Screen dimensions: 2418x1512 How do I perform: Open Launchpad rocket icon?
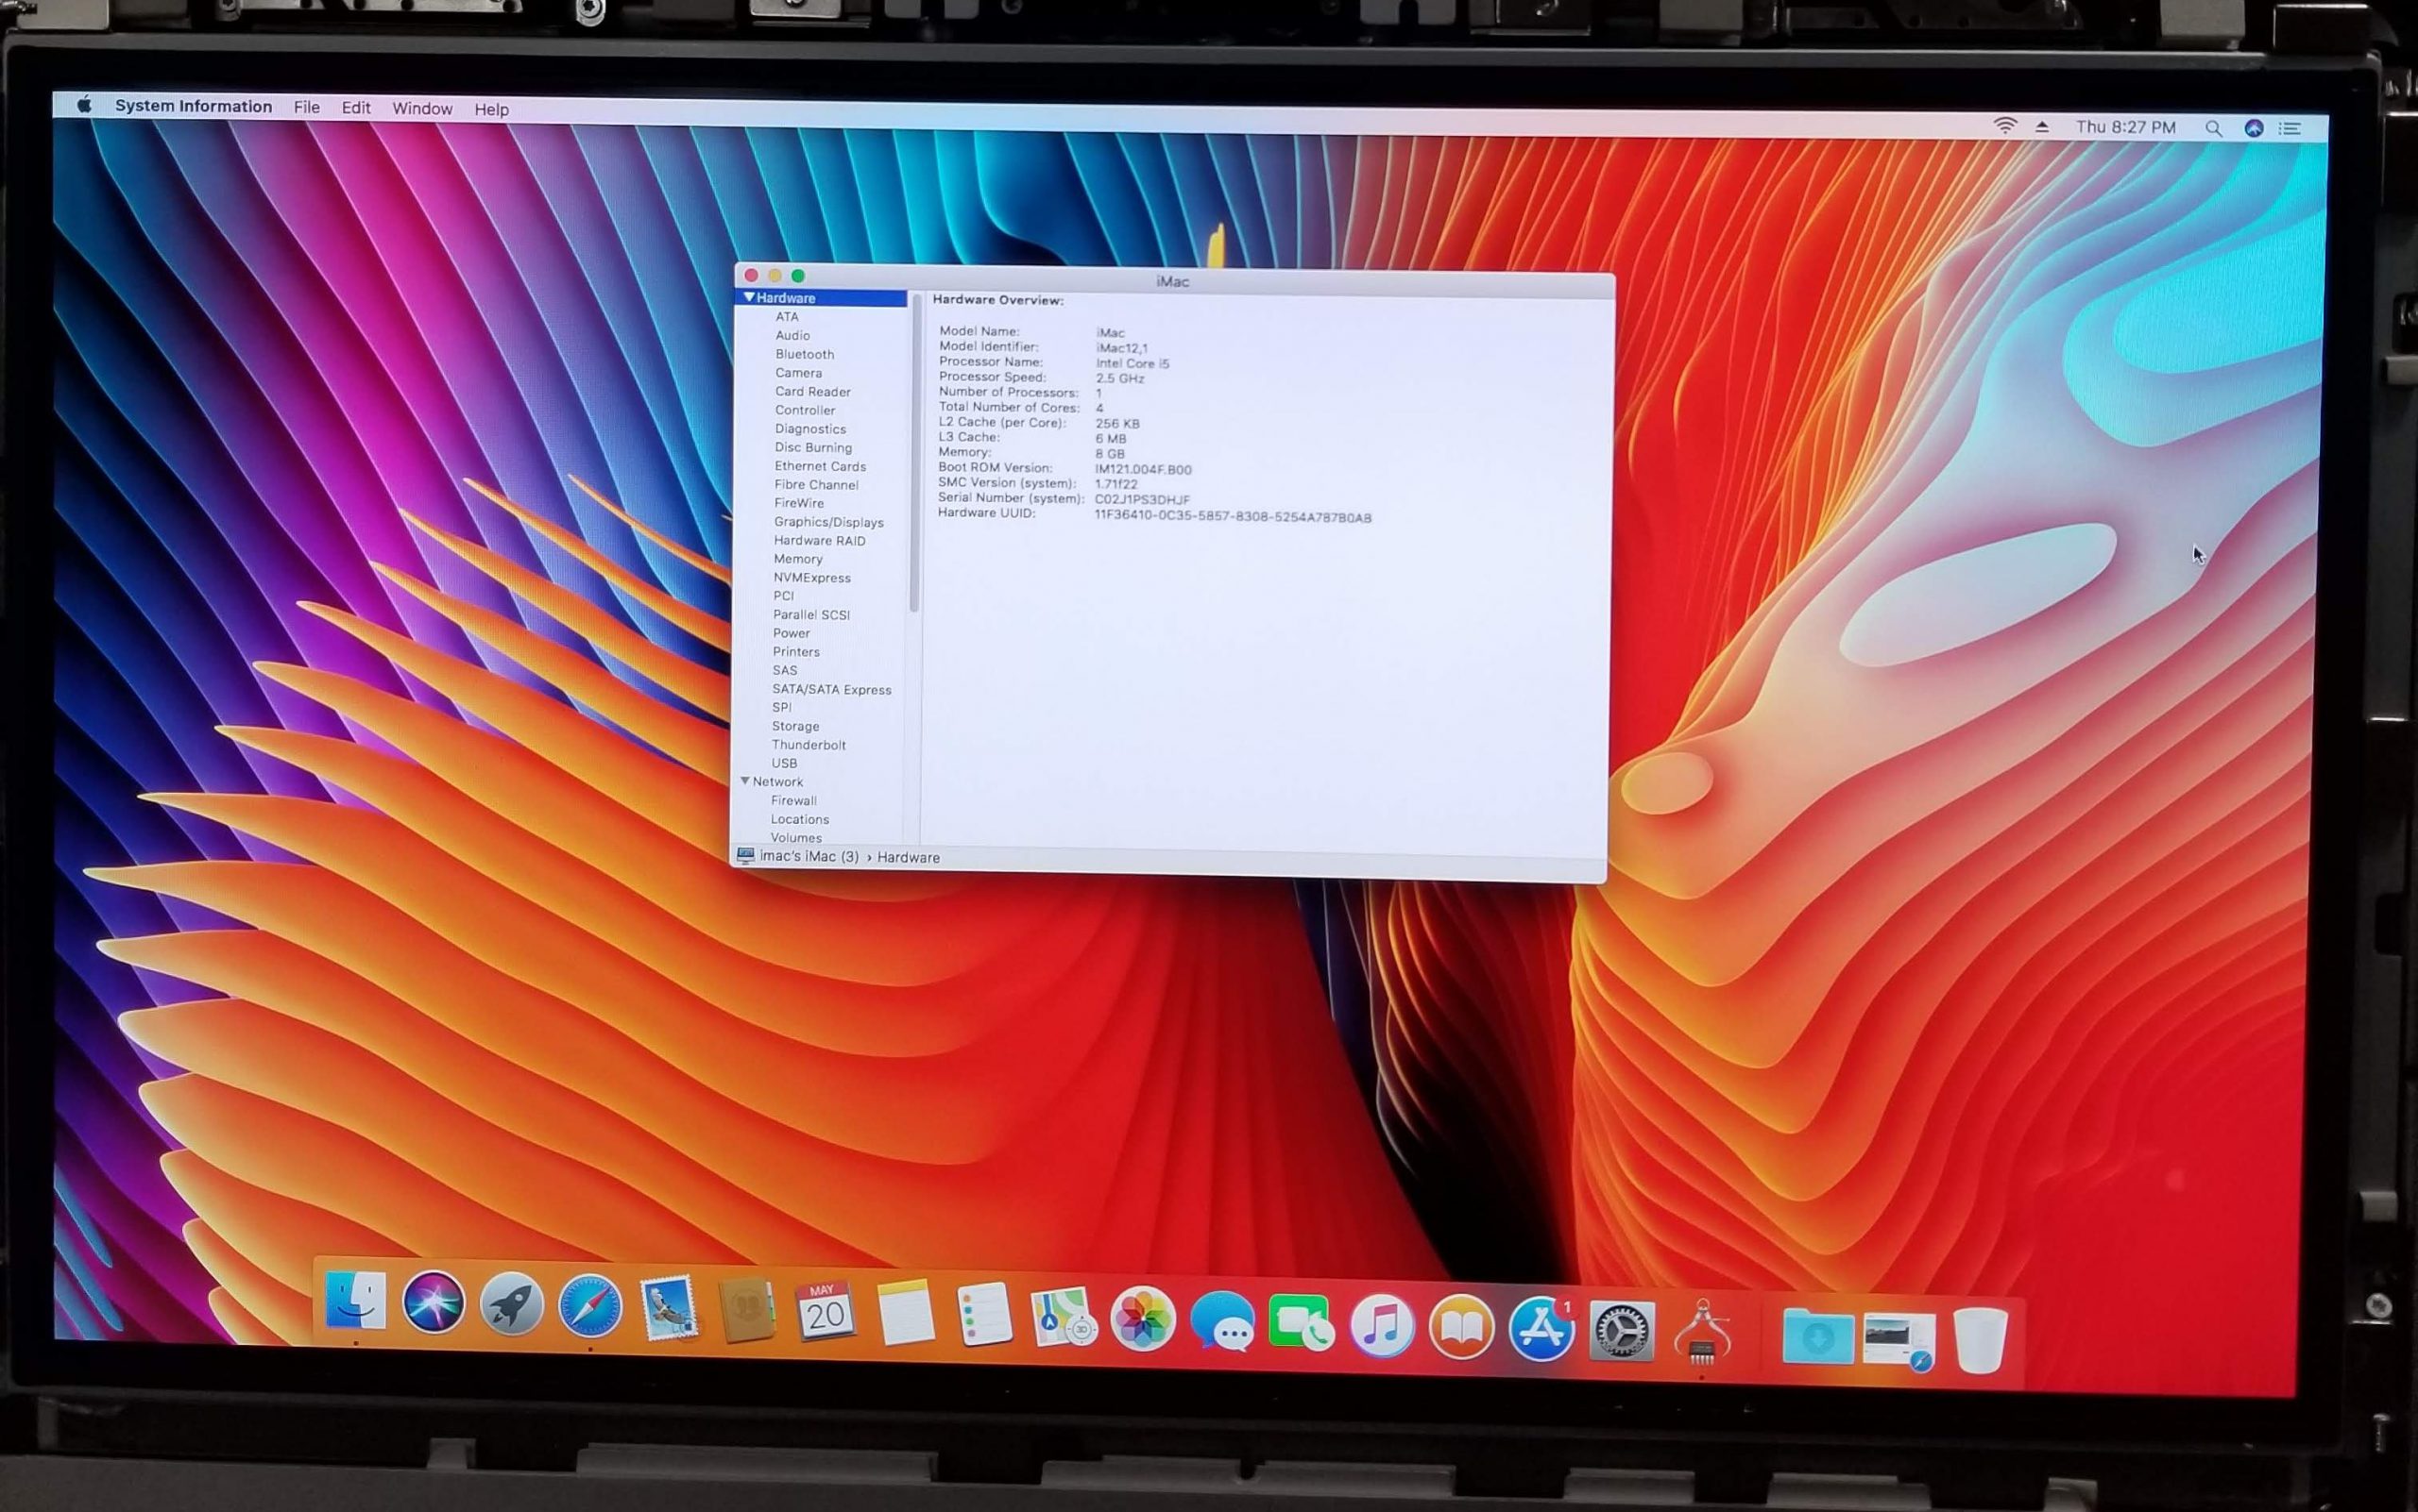(x=511, y=1304)
